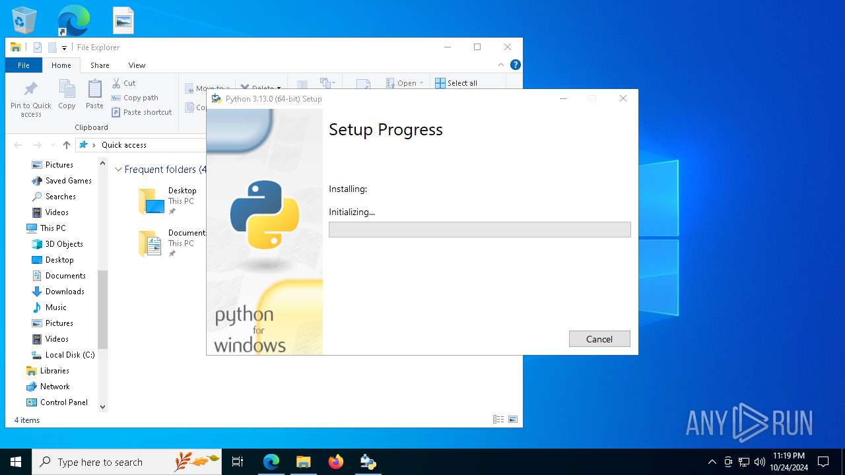The image size is (845, 475).
Task: Select 3D Objects in navigation pane
Action: [x=57, y=244]
